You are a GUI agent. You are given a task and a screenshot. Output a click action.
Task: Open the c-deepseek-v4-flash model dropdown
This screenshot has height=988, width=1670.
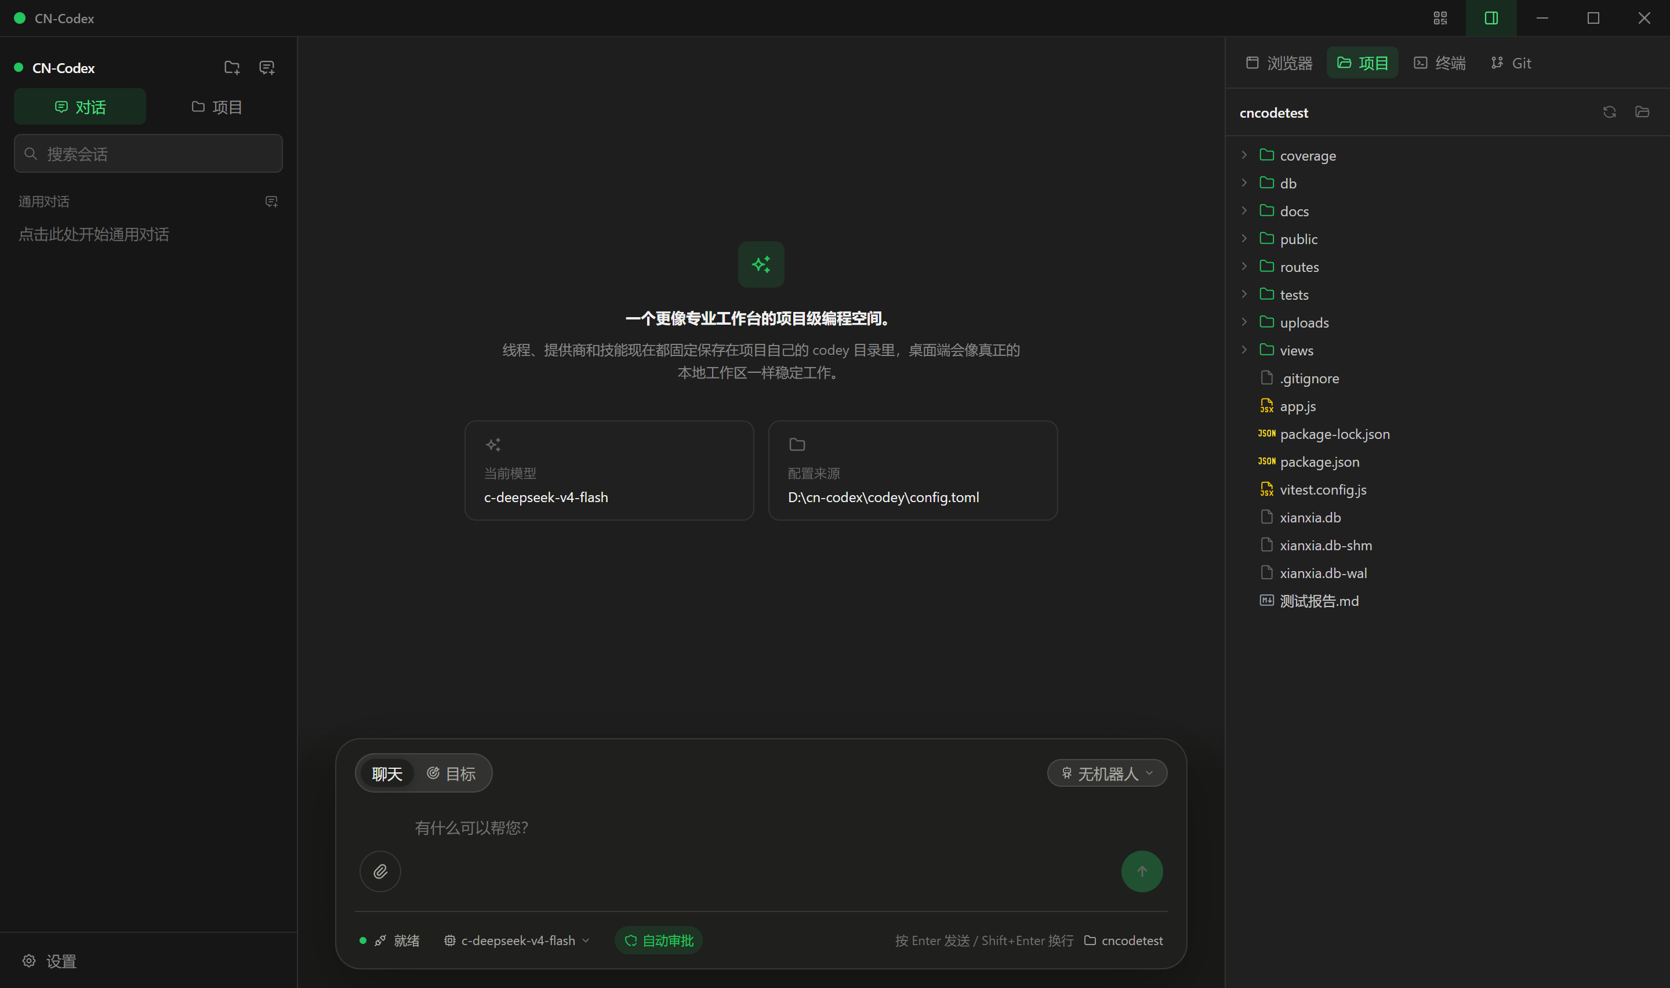[517, 940]
